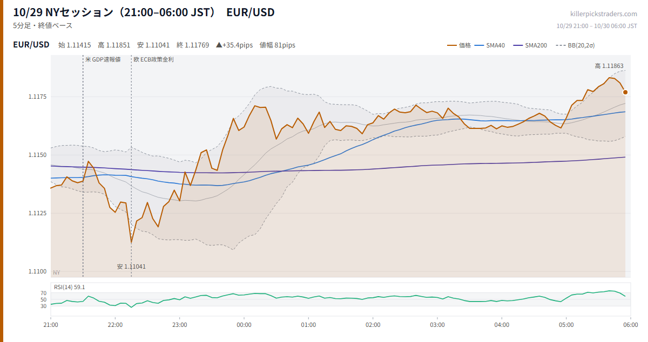Click the 'RSI(14) 59.1' indicator label
The image size is (648, 342).
click(x=69, y=287)
